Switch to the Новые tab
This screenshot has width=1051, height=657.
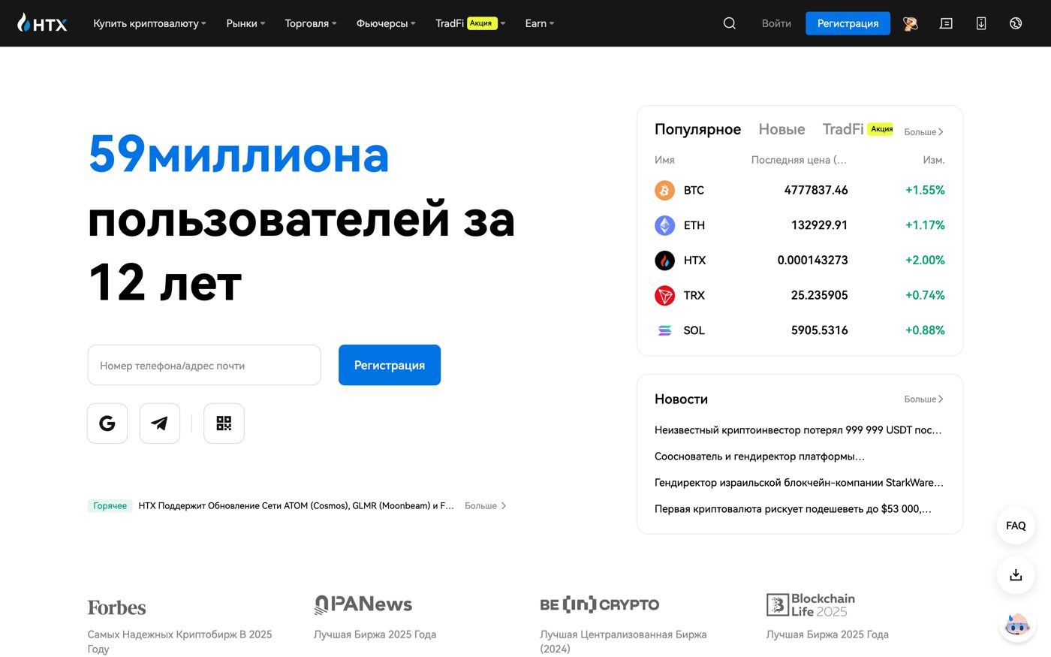click(x=781, y=129)
